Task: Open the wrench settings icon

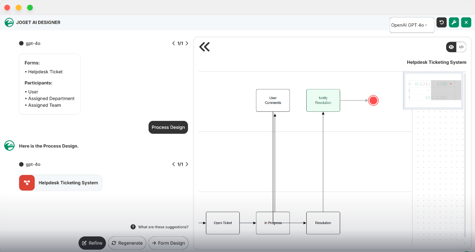Action: (453, 22)
